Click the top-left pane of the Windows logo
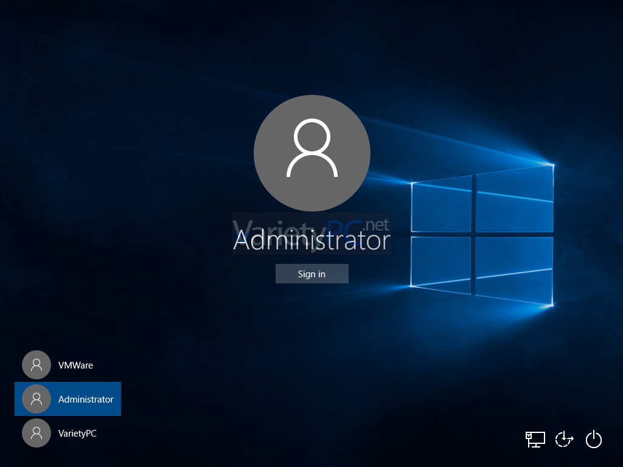623x467 pixels. (x=441, y=204)
